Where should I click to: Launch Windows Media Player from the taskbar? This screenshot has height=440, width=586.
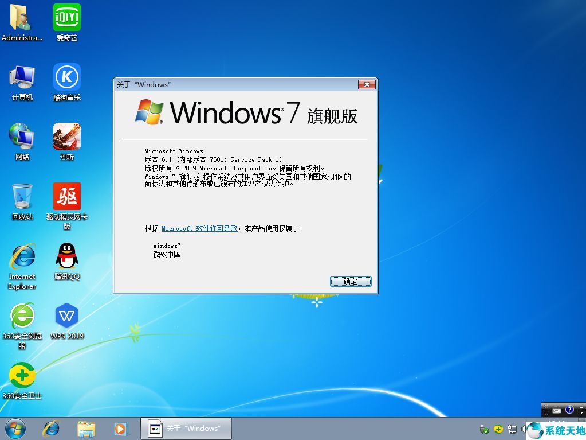(x=121, y=429)
